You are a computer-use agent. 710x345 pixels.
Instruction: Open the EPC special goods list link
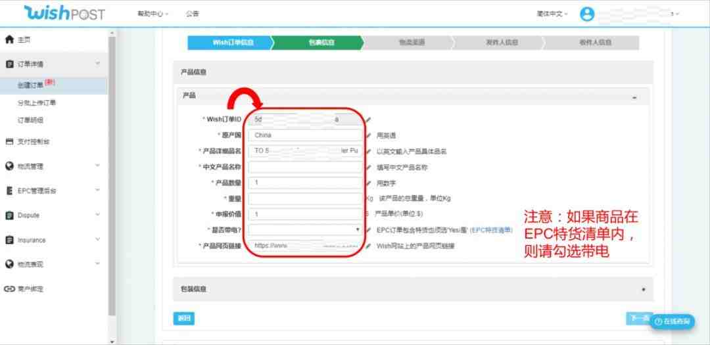(492, 230)
